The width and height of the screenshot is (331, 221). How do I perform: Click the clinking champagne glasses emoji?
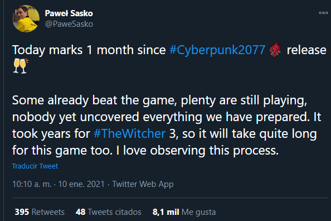21,66
